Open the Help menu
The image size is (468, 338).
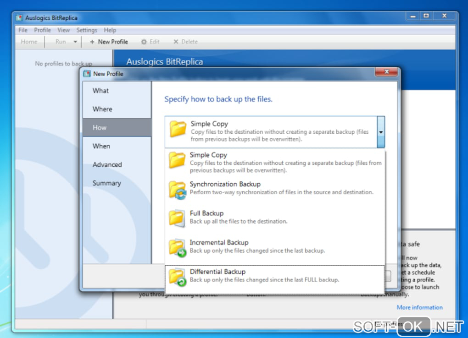(x=110, y=30)
